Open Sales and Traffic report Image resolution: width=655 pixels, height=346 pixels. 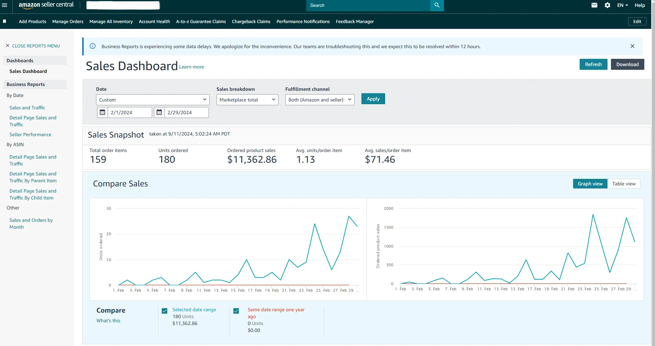point(27,108)
